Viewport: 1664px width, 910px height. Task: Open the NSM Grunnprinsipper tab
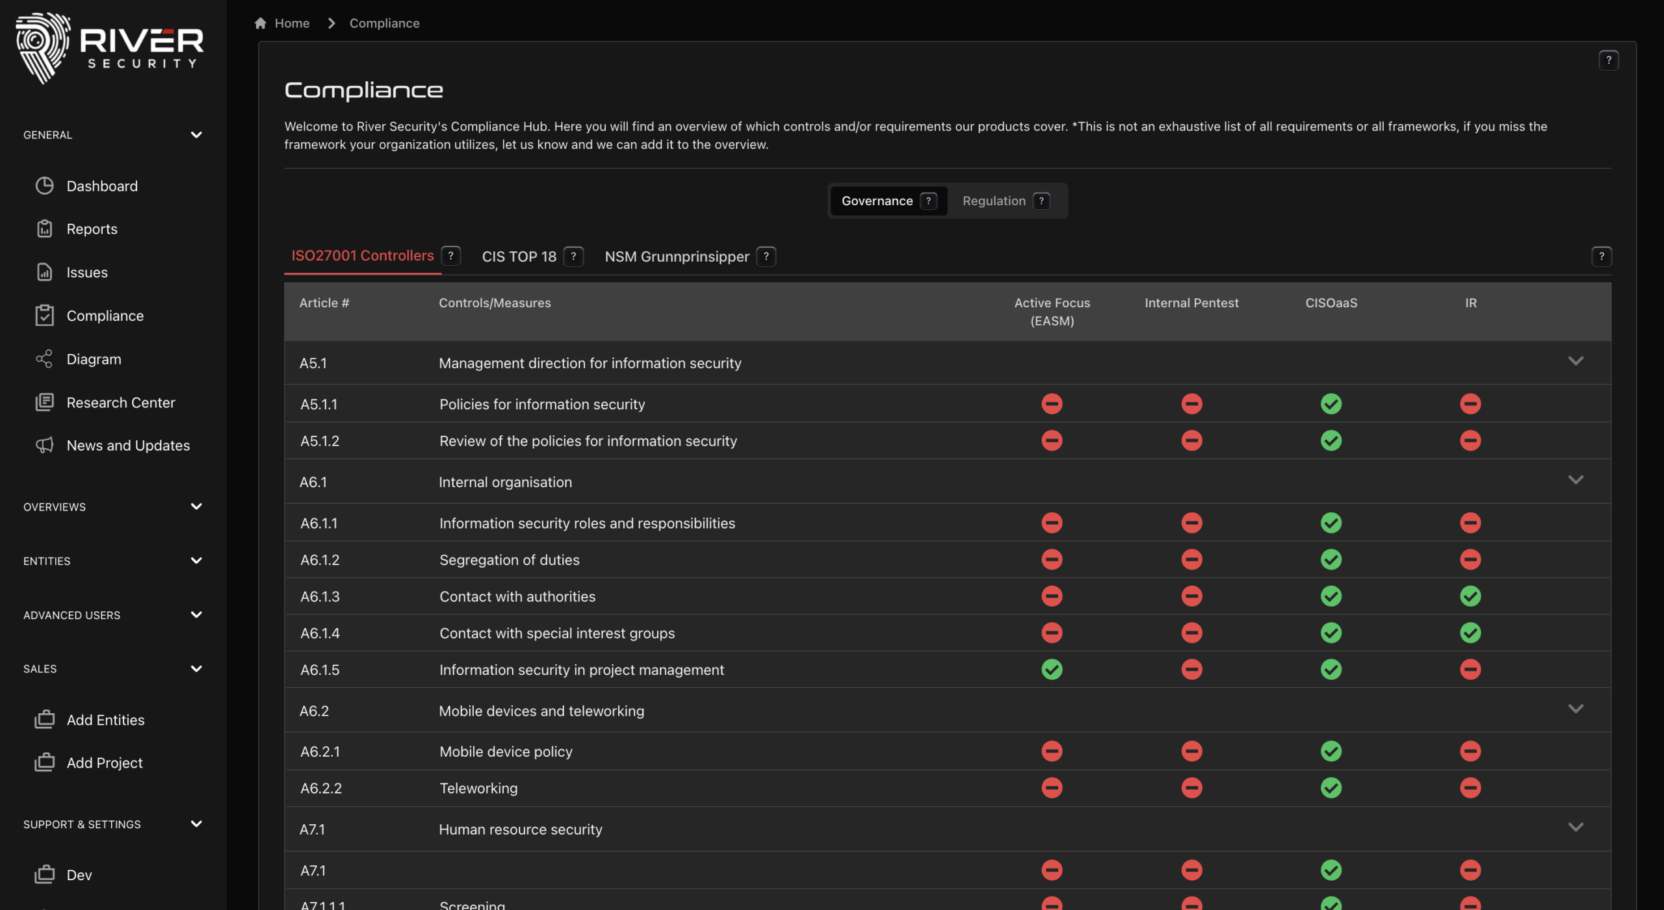(x=677, y=257)
